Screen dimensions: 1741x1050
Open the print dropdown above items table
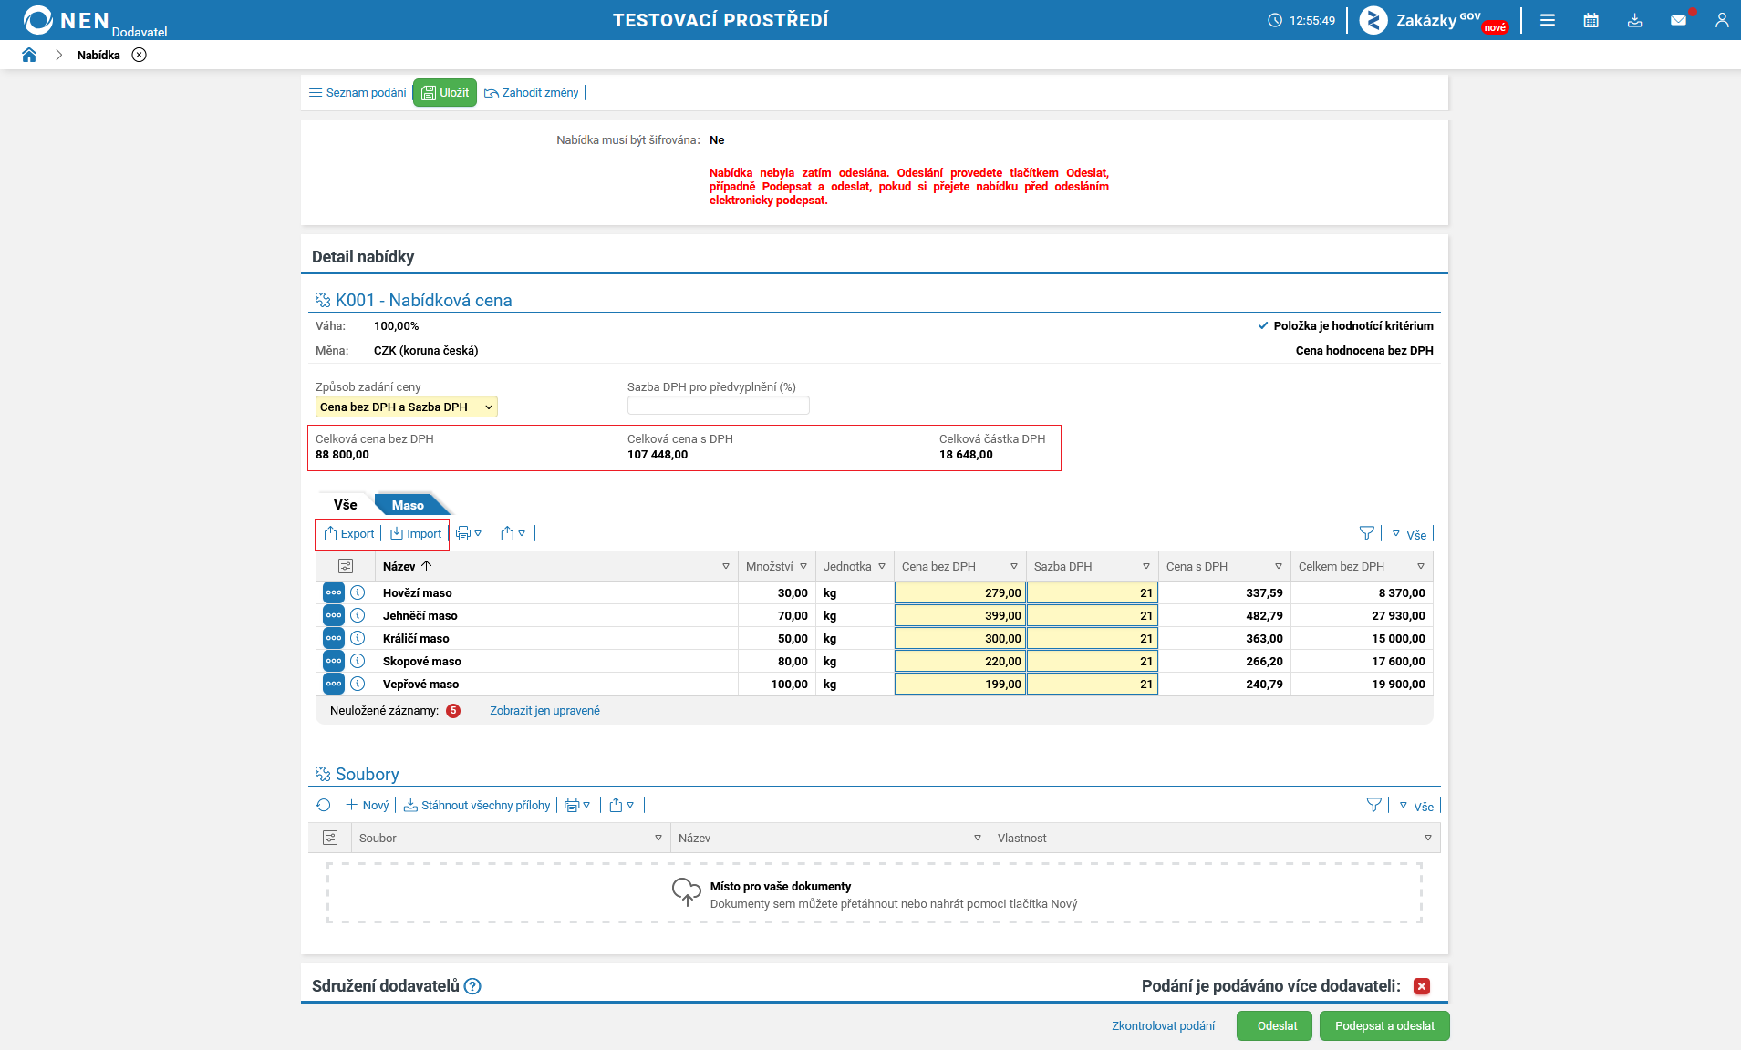tap(469, 533)
